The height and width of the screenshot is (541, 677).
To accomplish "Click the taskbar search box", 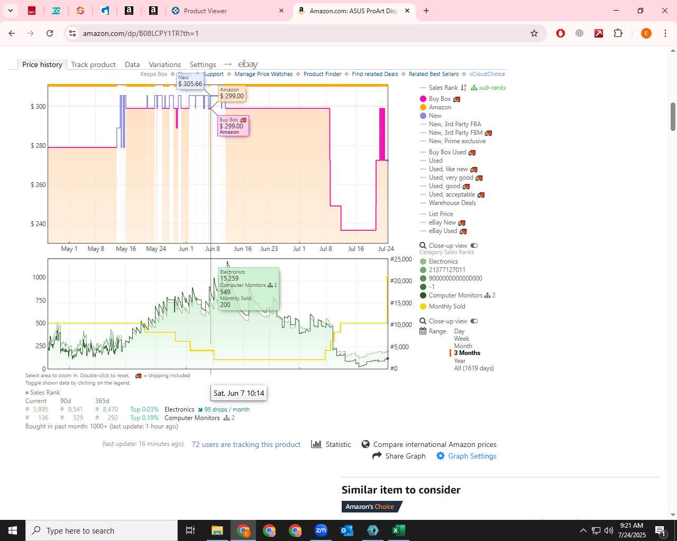I will (x=102, y=530).
